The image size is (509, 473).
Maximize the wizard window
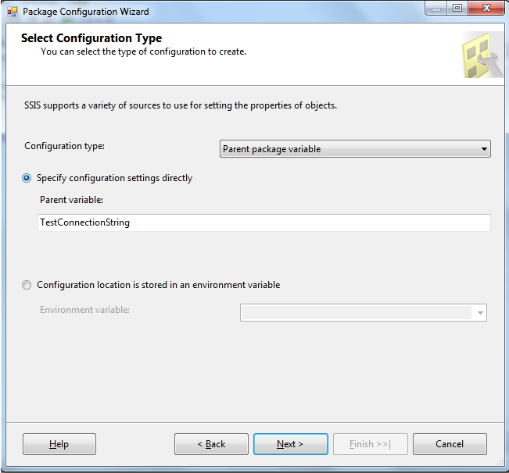click(457, 9)
